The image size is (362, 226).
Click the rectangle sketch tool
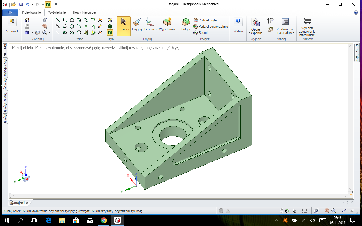65,20
